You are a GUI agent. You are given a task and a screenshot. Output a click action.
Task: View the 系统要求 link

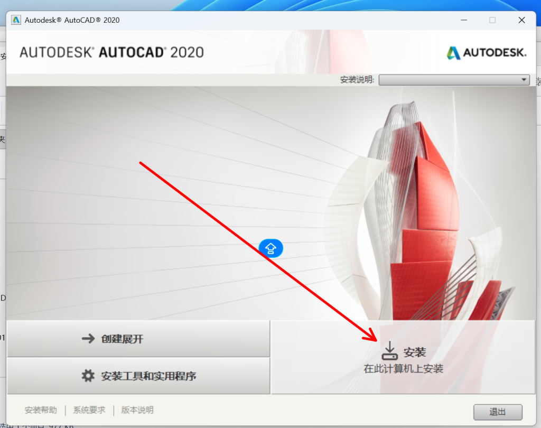coord(89,410)
